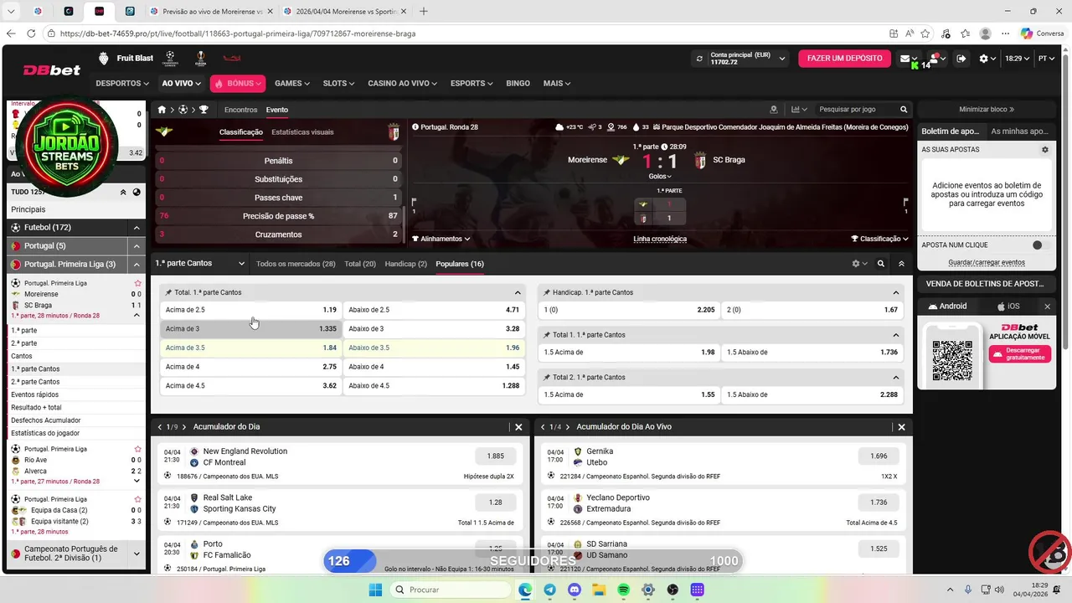Viewport: 1072px width, 603px height.
Task: Collapse sidebar double-chevron next to TUDO
Action: 123,192
